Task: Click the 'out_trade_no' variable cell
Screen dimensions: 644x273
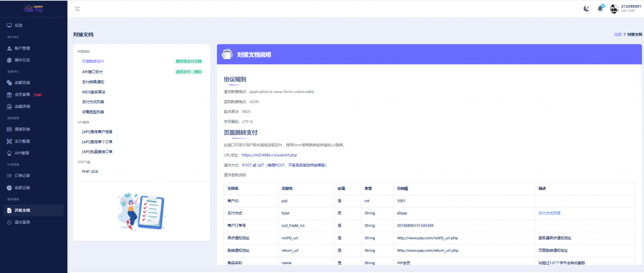Action: pos(305,226)
